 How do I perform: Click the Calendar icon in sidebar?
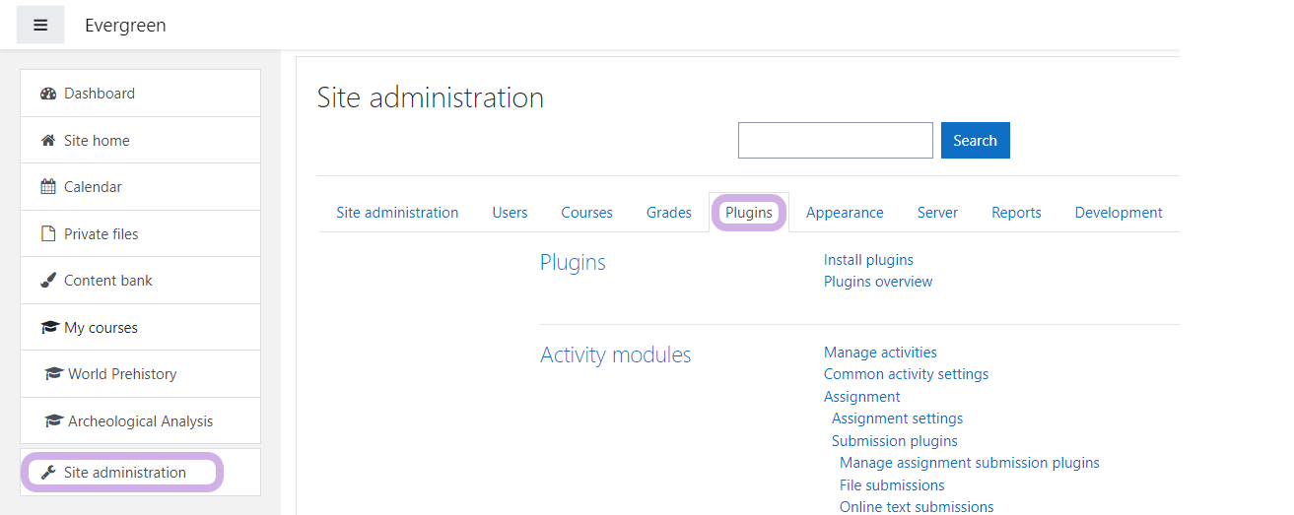[x=48, y=187]
